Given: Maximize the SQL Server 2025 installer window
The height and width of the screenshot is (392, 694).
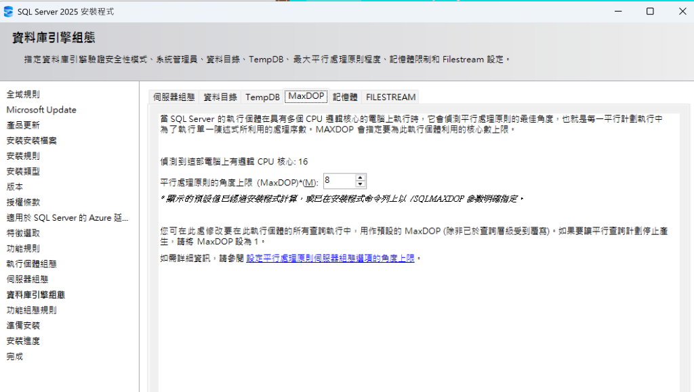Looking at the screenshot, I should tap(650, 12).
